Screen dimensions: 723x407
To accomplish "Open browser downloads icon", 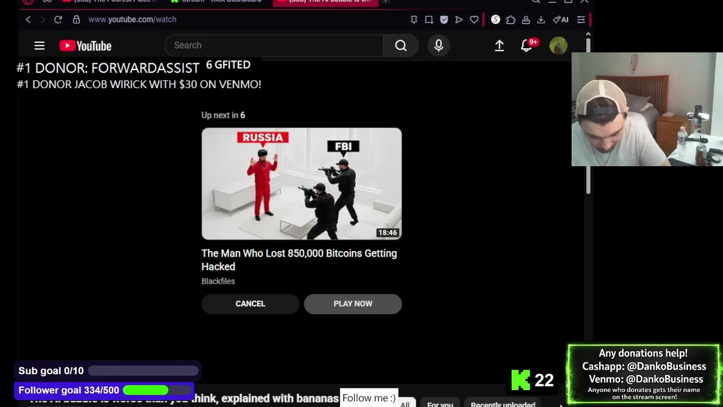I will (541, 20).
